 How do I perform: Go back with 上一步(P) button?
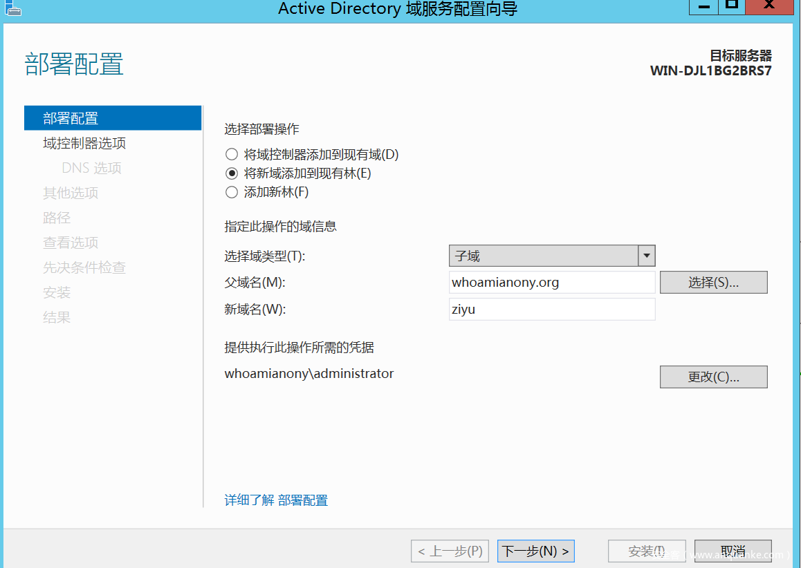pyautogui.click(x=450, y=551)
